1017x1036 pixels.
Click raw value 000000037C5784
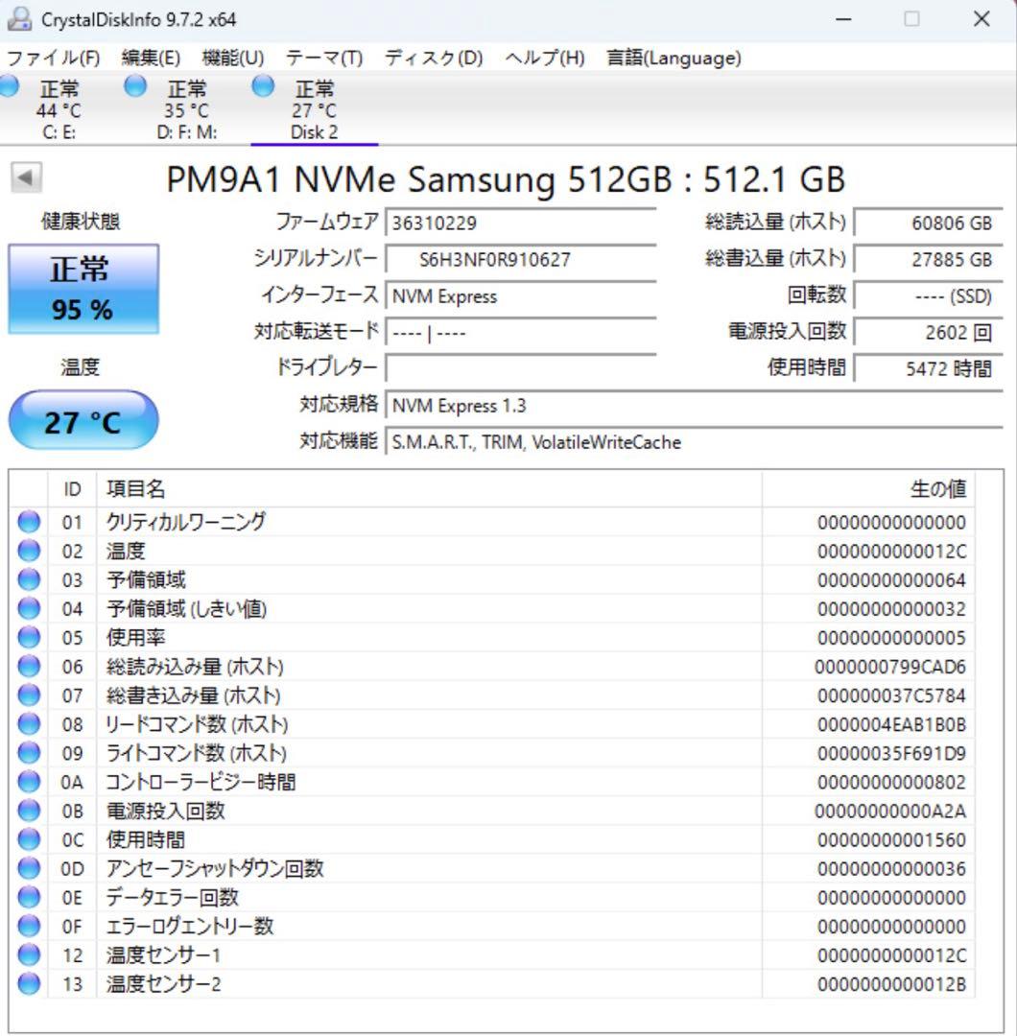891,695
